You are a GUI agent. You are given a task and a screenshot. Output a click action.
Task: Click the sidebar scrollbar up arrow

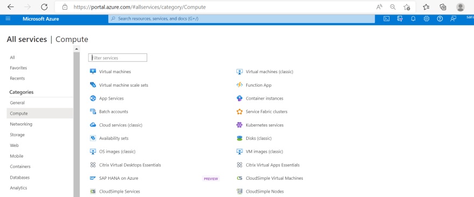76,48
